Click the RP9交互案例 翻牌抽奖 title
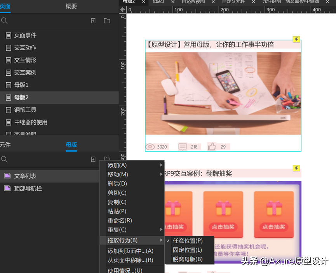The image size is (336, 273). pyautogui.click(x=198, y=173)
